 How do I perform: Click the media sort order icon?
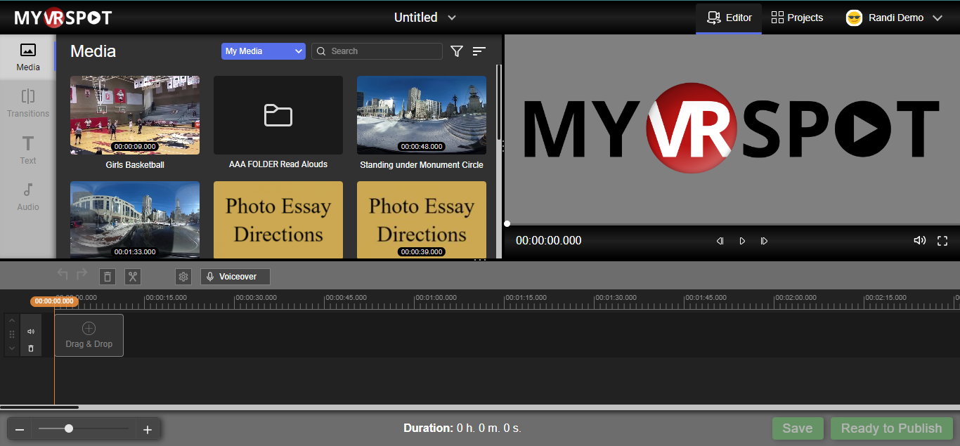tap(479, 51)
